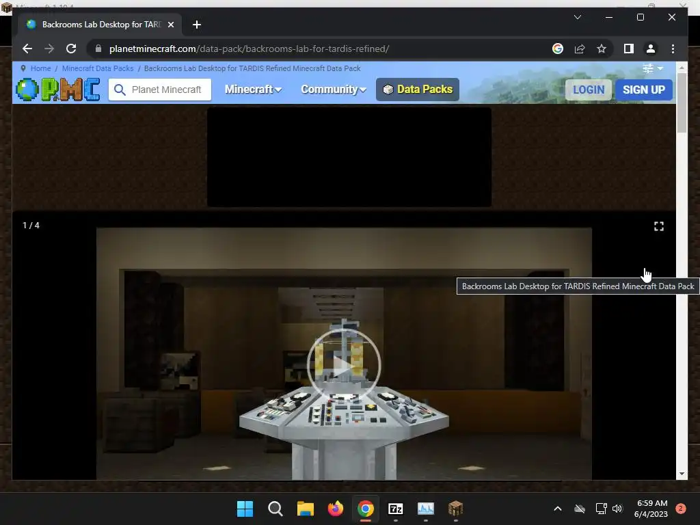Click the breadcrumb location pin icon
The height and width of the screenshot is (525, 700).
tap(23, 68)
